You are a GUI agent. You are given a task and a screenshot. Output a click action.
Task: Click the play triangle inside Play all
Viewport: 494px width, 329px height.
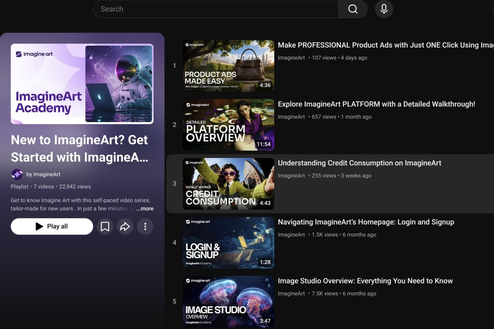(x=39, y=226)
